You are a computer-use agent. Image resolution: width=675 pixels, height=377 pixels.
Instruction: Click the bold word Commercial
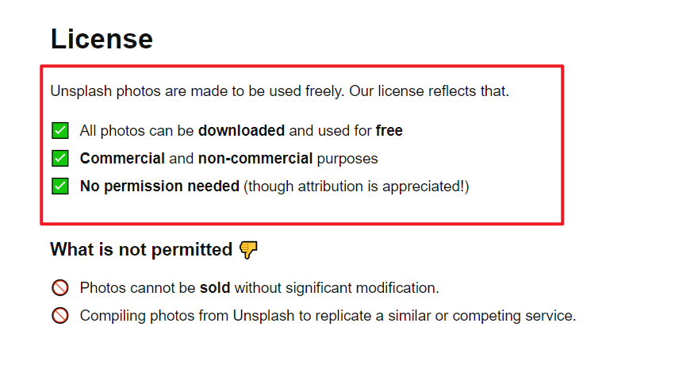click(122, 158)
